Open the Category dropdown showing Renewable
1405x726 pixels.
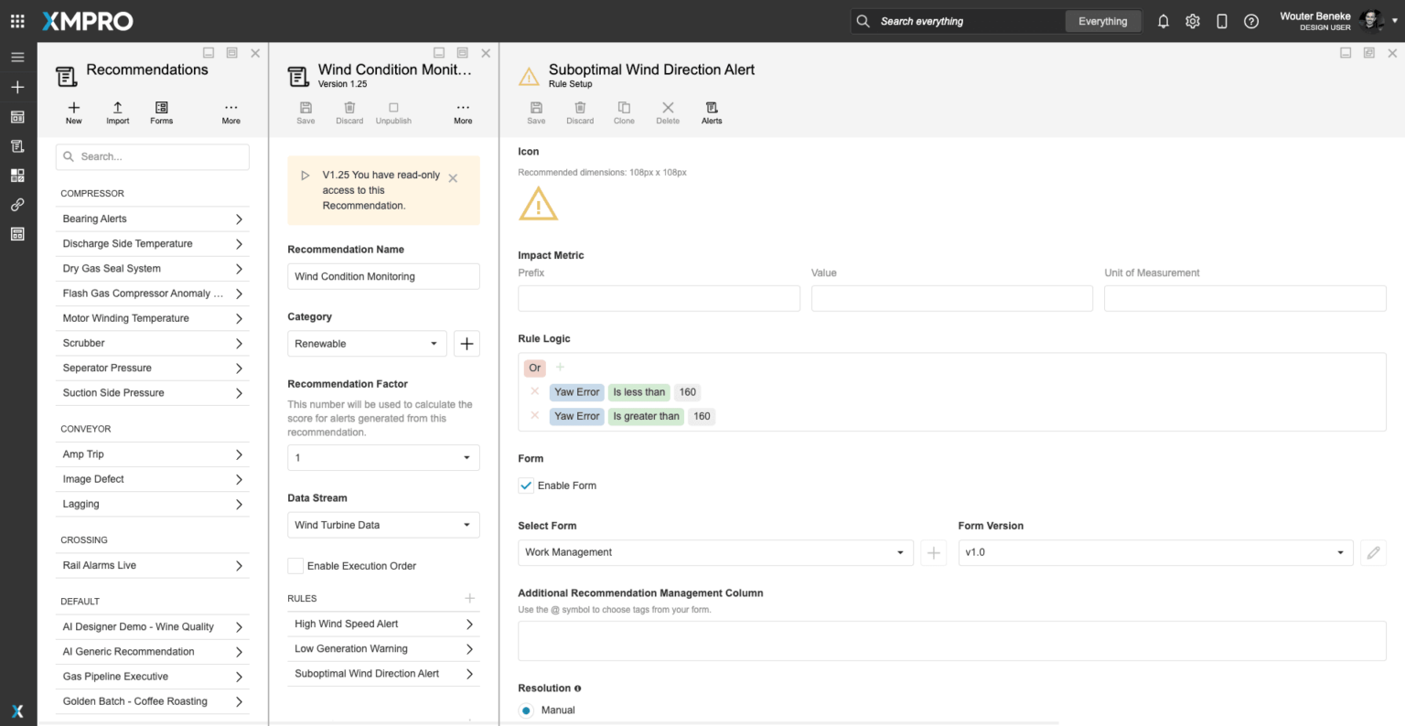coord(366,344)
